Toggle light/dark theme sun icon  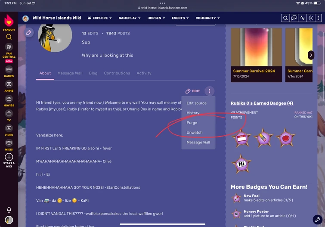click(x=311, y=18)
